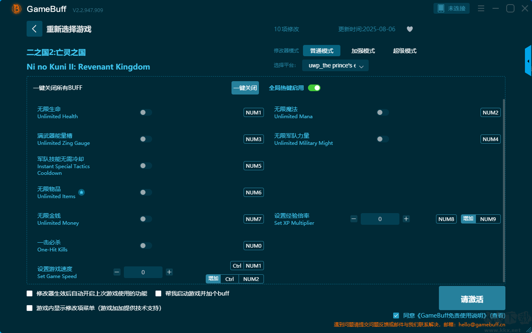Viewport: 532px width, 333px height.
Task: Minimize the GameBuff window
Action: tap(495, 8)
